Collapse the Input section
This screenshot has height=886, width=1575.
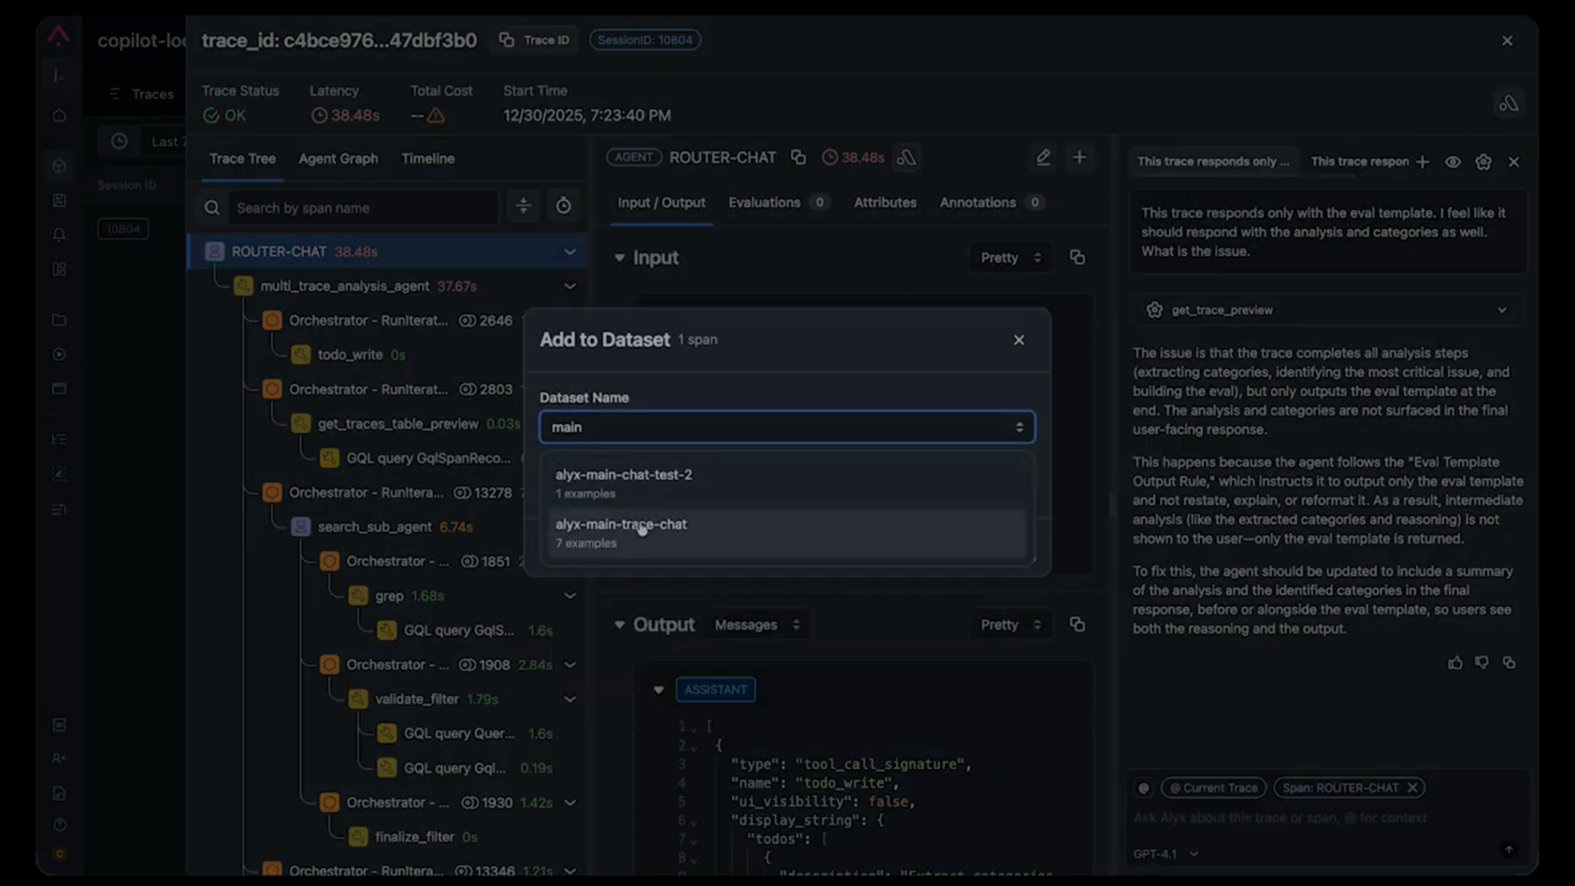[619, 258]
